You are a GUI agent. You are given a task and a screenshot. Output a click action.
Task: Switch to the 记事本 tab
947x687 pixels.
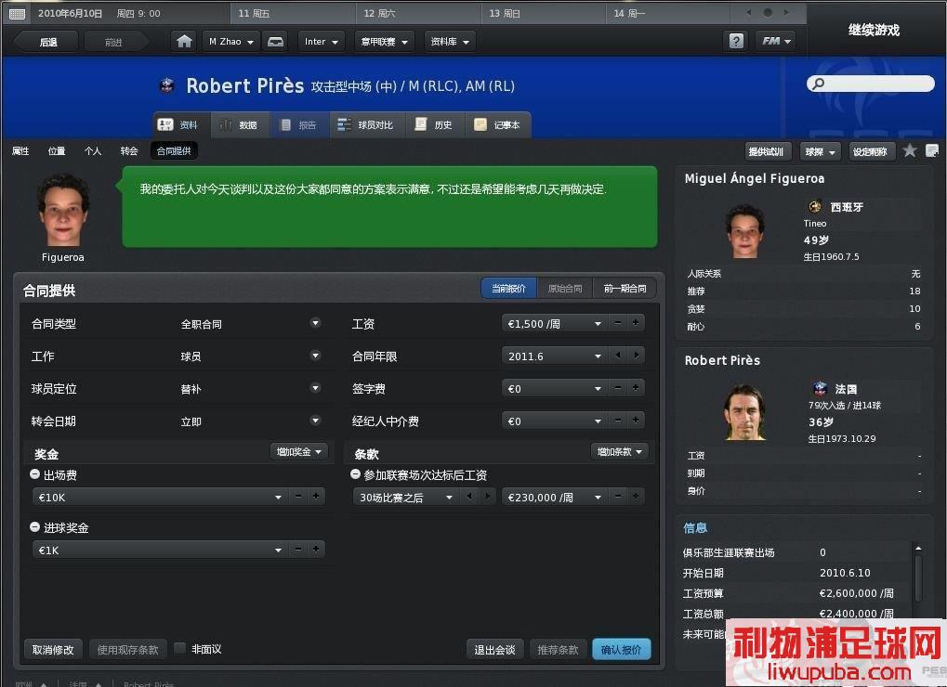coord(497,124)
